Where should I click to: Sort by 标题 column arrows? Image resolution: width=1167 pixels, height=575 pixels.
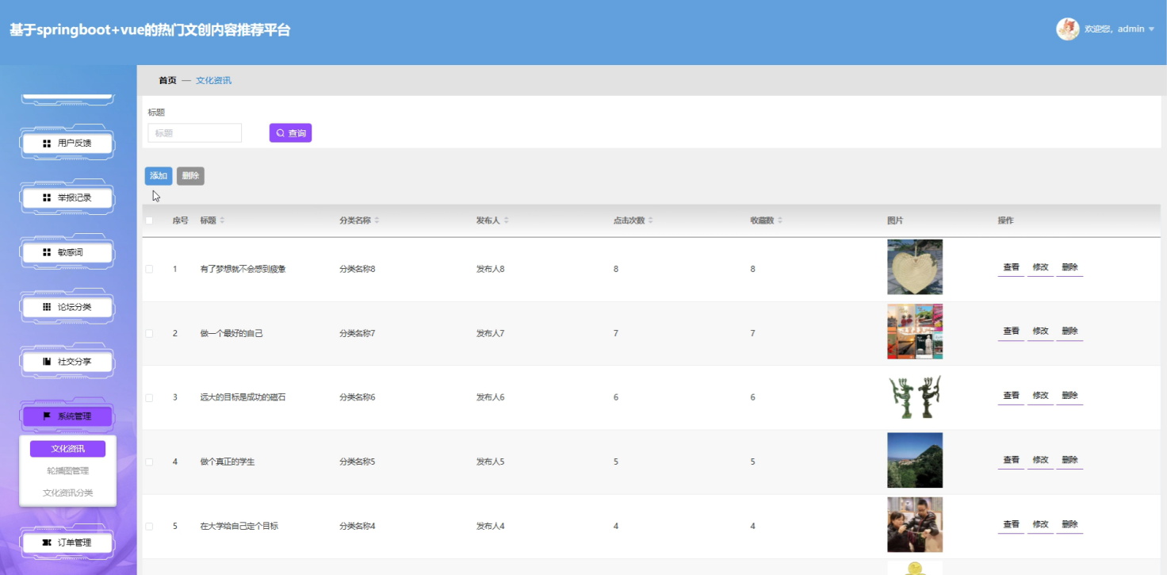point(222,220)
